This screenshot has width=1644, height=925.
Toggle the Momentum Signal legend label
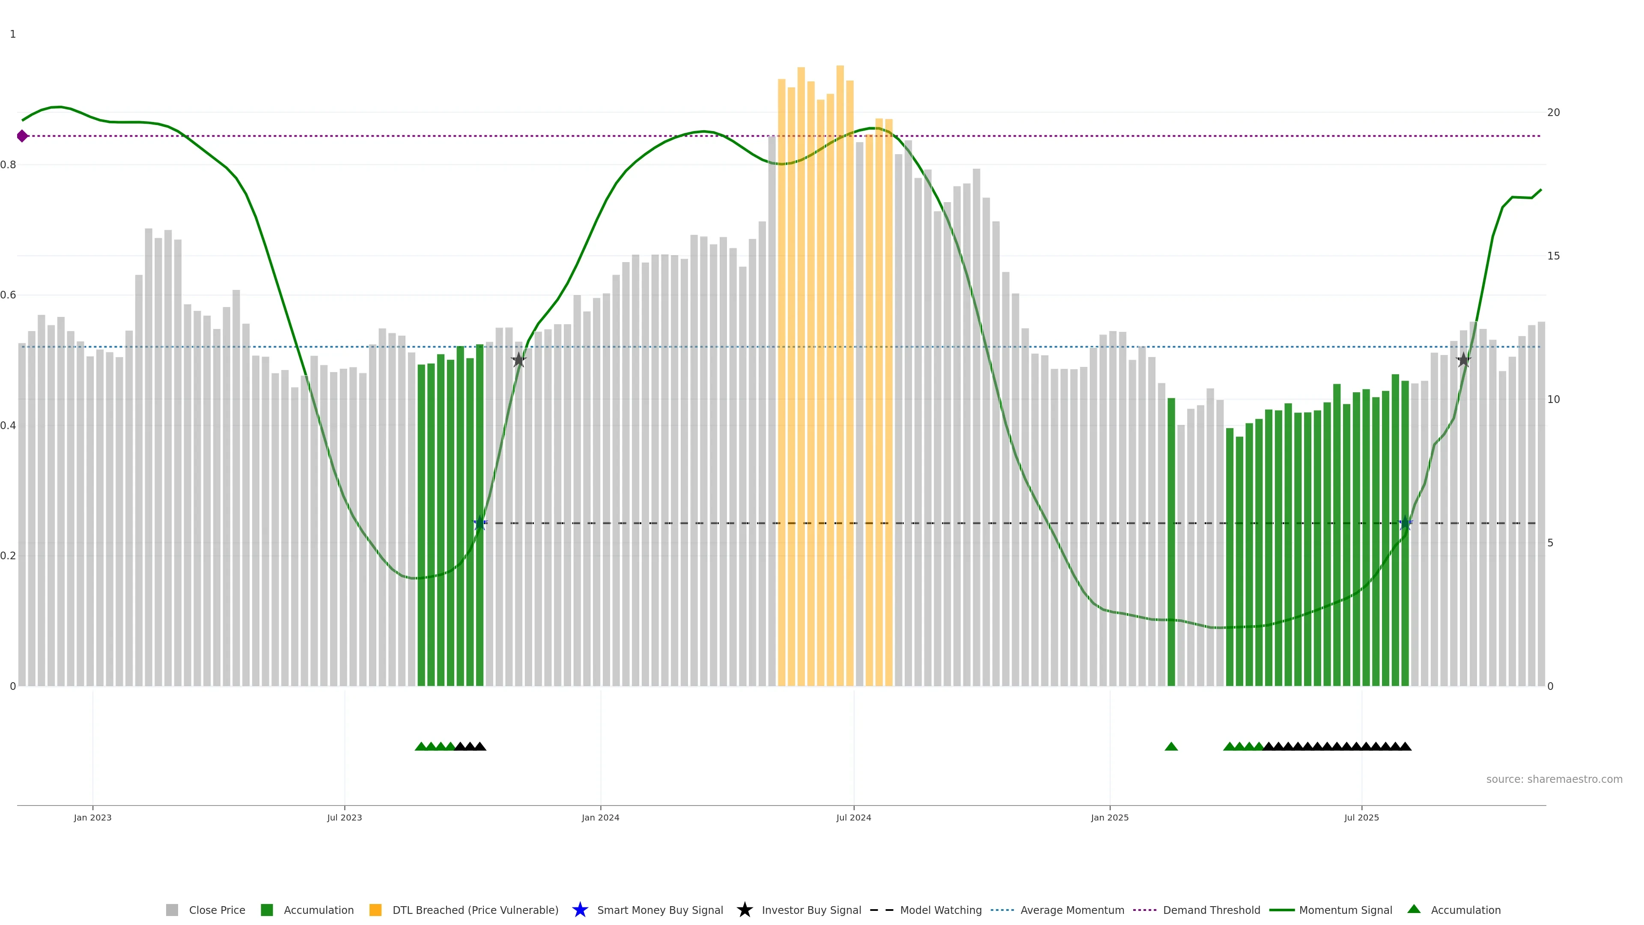click(1345, 910)
